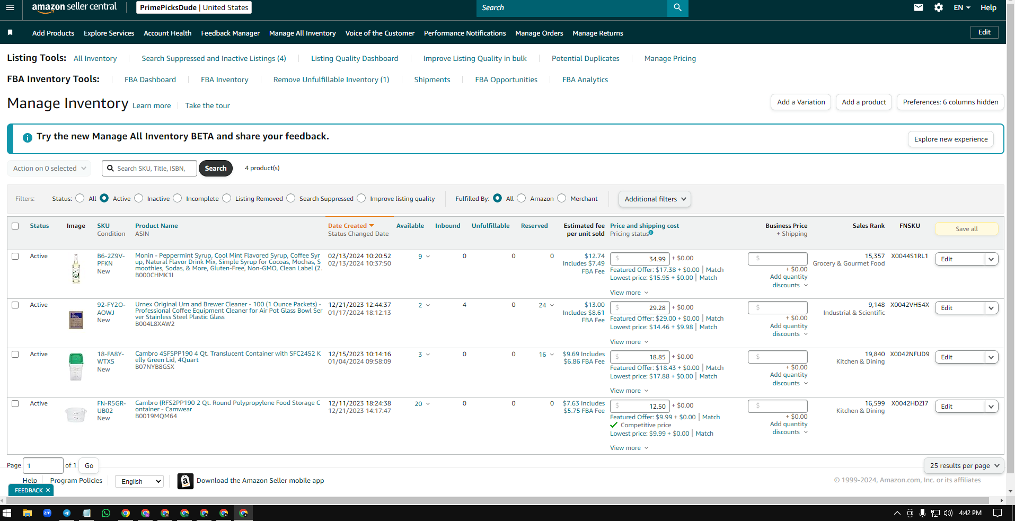Check the box for SKU B6-2Z9V-PFKN
This screenshot has height=521, width=1015.
click(x=15, y=256)
